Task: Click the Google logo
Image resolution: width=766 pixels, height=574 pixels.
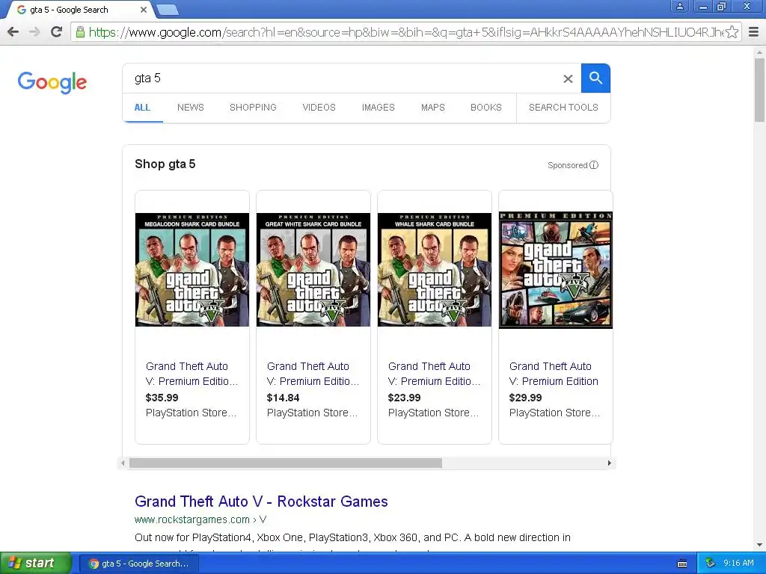Action: pyautogui.click(x=52, y=82)
